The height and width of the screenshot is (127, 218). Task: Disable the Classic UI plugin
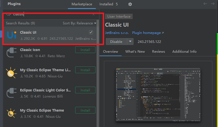point(117,41)
